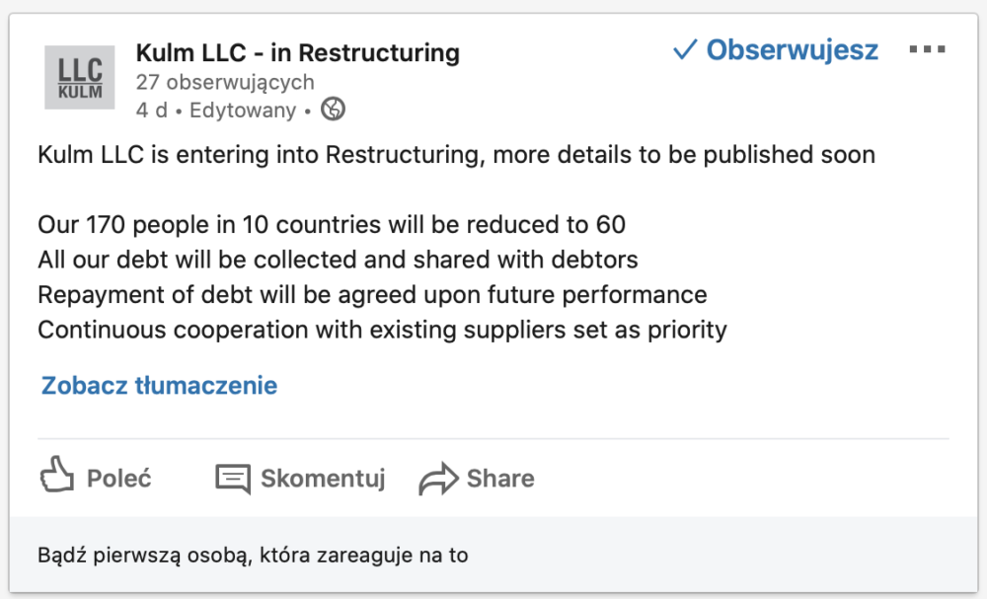
Task: Open the Kulm LLC company logo
Action: pos(79,77)
